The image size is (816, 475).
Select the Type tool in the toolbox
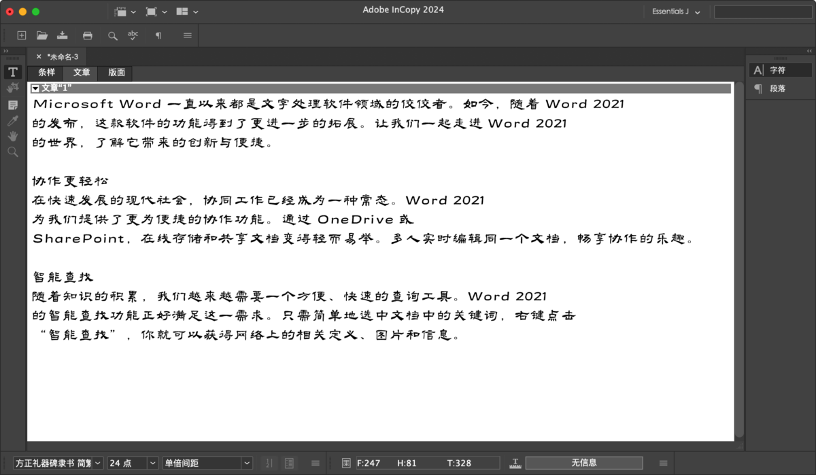[13, 72]
